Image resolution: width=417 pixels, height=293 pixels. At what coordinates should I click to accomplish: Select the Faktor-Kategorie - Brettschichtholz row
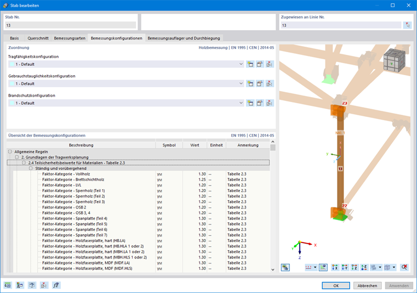point(141,179)
